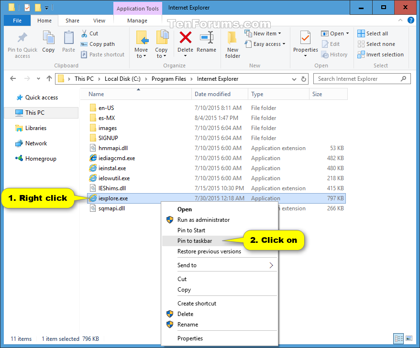This screenshot has height=348, width=420.
Task: Select the hmmapi.dll file
Action: [216, 148]
